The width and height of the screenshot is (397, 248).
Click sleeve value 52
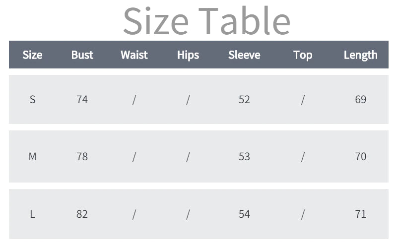point(244,99)
